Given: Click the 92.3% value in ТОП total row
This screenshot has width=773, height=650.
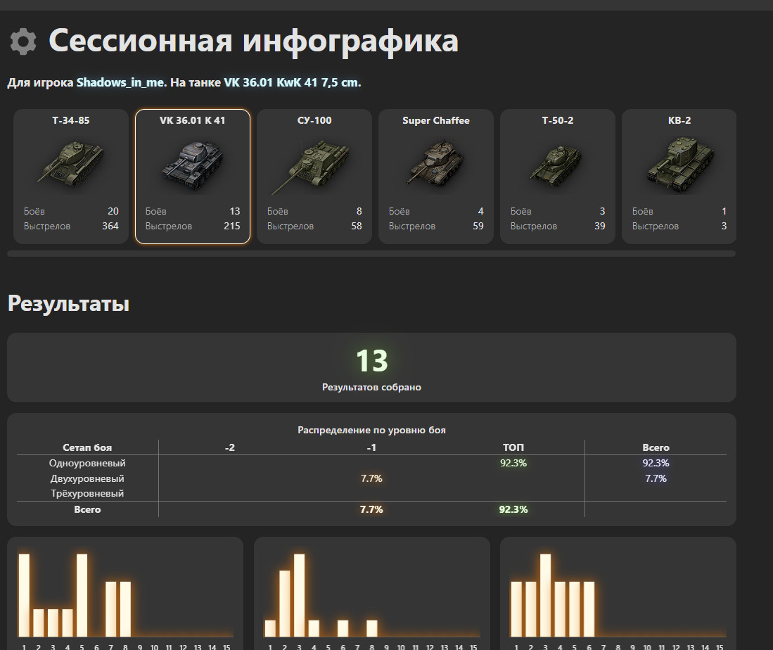Looking at the screenshot, I should [513, 509].
